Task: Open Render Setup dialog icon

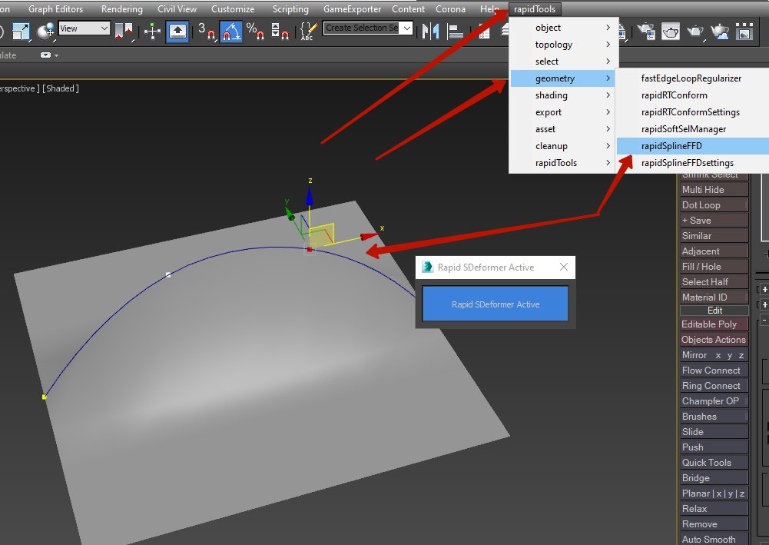Action: click(646, 32)
